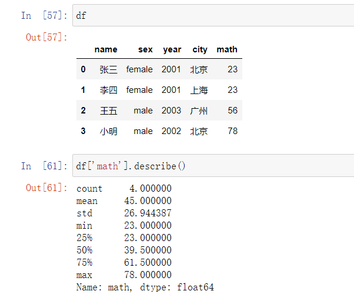The width and height of the screenshot is (354, 301).
Task: Click the name cell 王五
Action: point(109,111)
